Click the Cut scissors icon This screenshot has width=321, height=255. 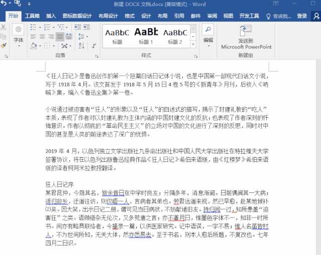pyautogui.click(x=3, y=28)
